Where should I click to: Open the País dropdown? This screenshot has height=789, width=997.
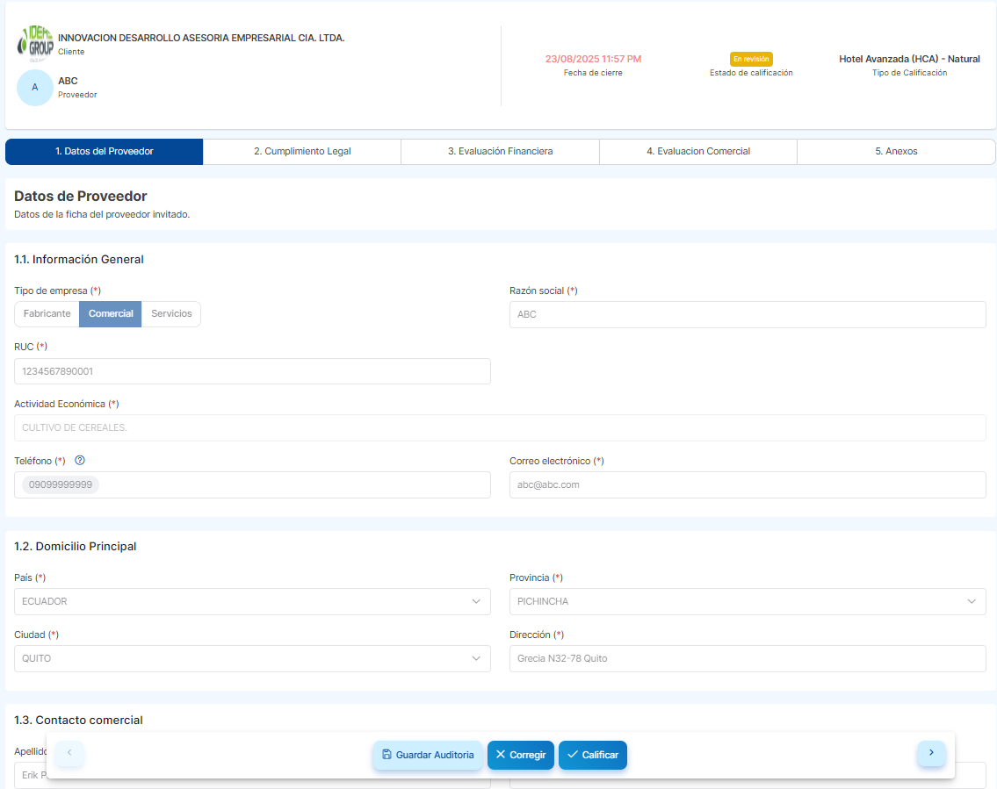(252, 602)
